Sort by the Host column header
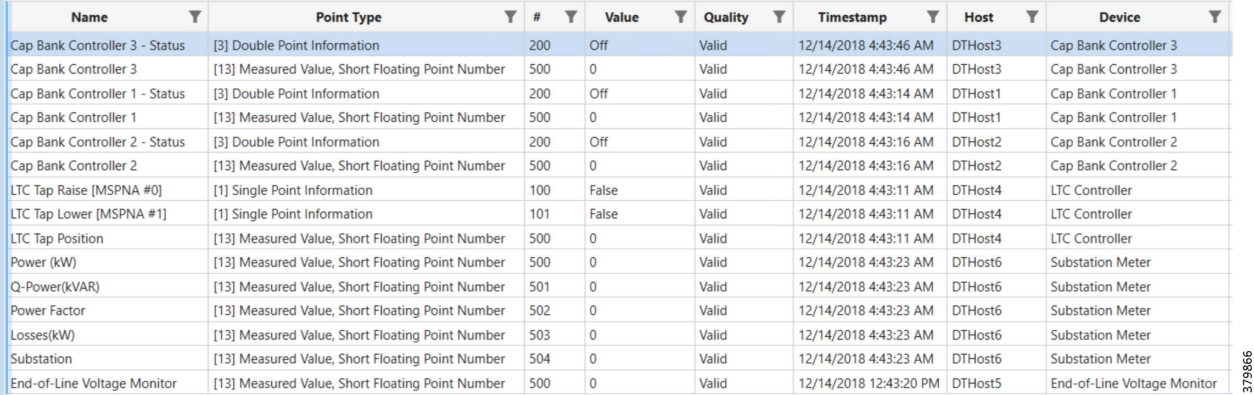The width and height of the screenshot is (1254, 395). pyautogui.click(x=979, y=18)
